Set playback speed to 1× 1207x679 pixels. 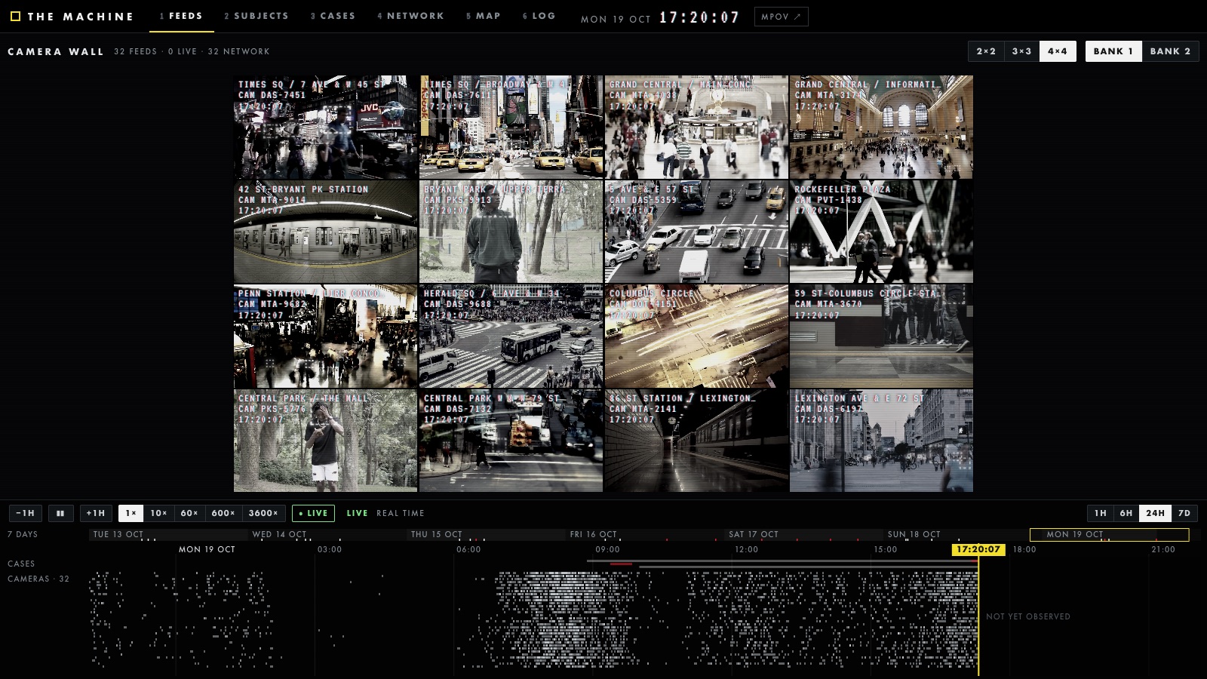point(131,513)
